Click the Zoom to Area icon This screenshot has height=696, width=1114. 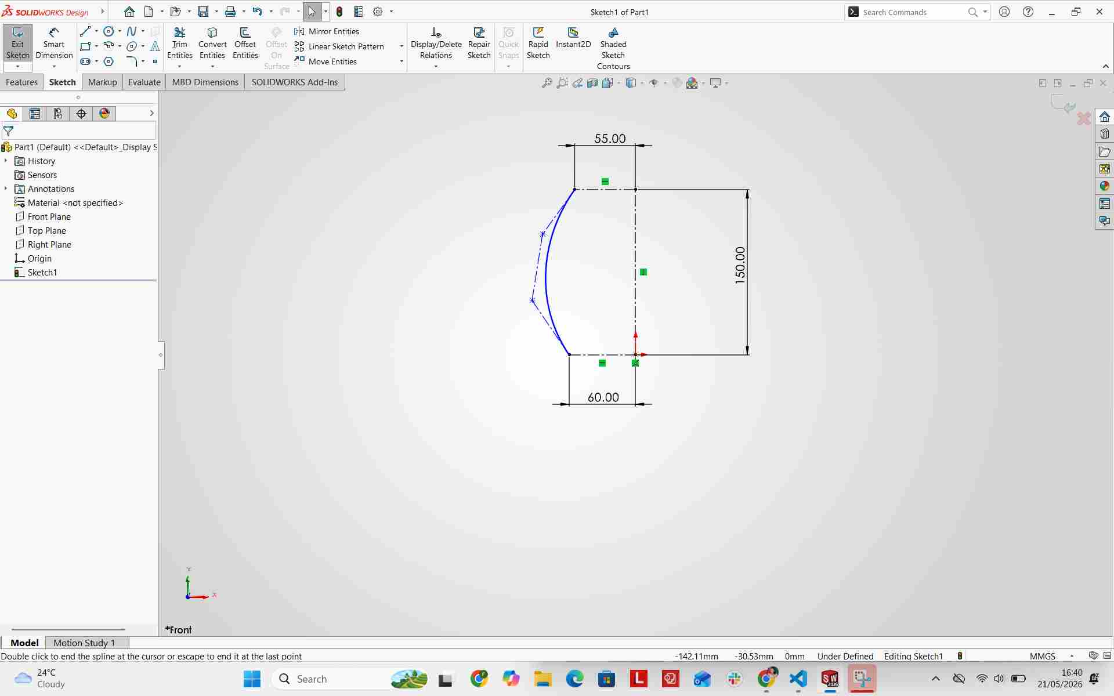(562, 83)
